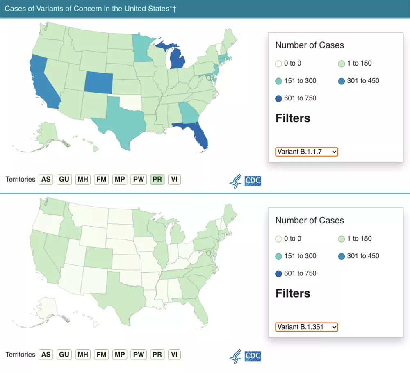Select MH territory in the top map
This screenshot has height=373, width=410.
83,179
